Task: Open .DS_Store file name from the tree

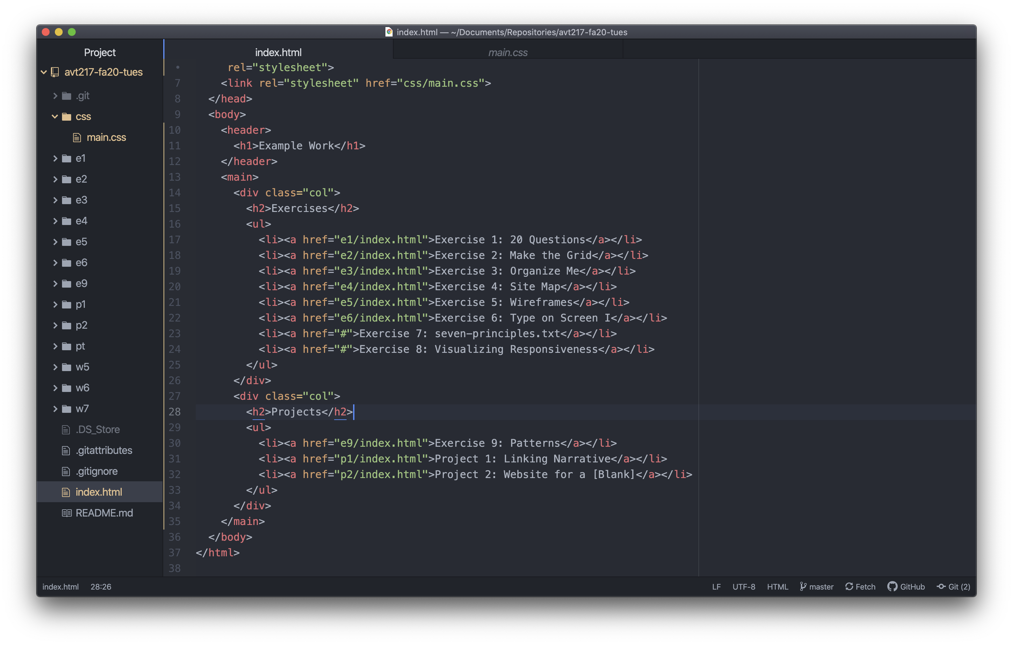Action: (x=98, y=430)
